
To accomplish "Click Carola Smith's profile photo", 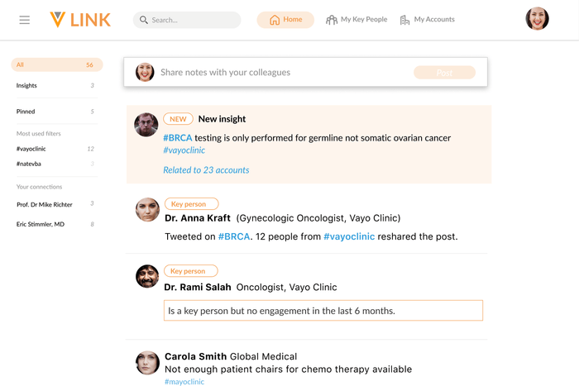I will pyautogui.click(x=147, y=362).
